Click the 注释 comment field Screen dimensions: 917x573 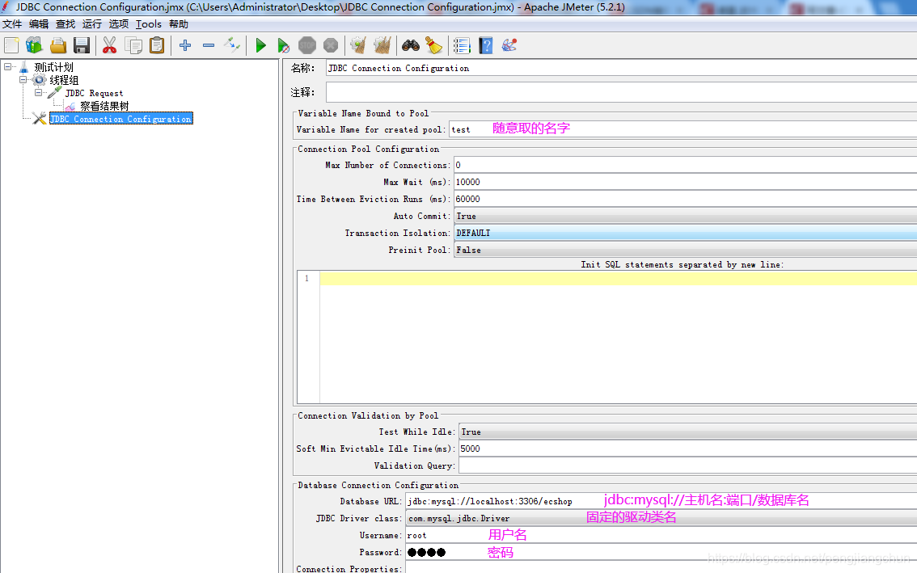pyautogui.click(x=621, y=92)
